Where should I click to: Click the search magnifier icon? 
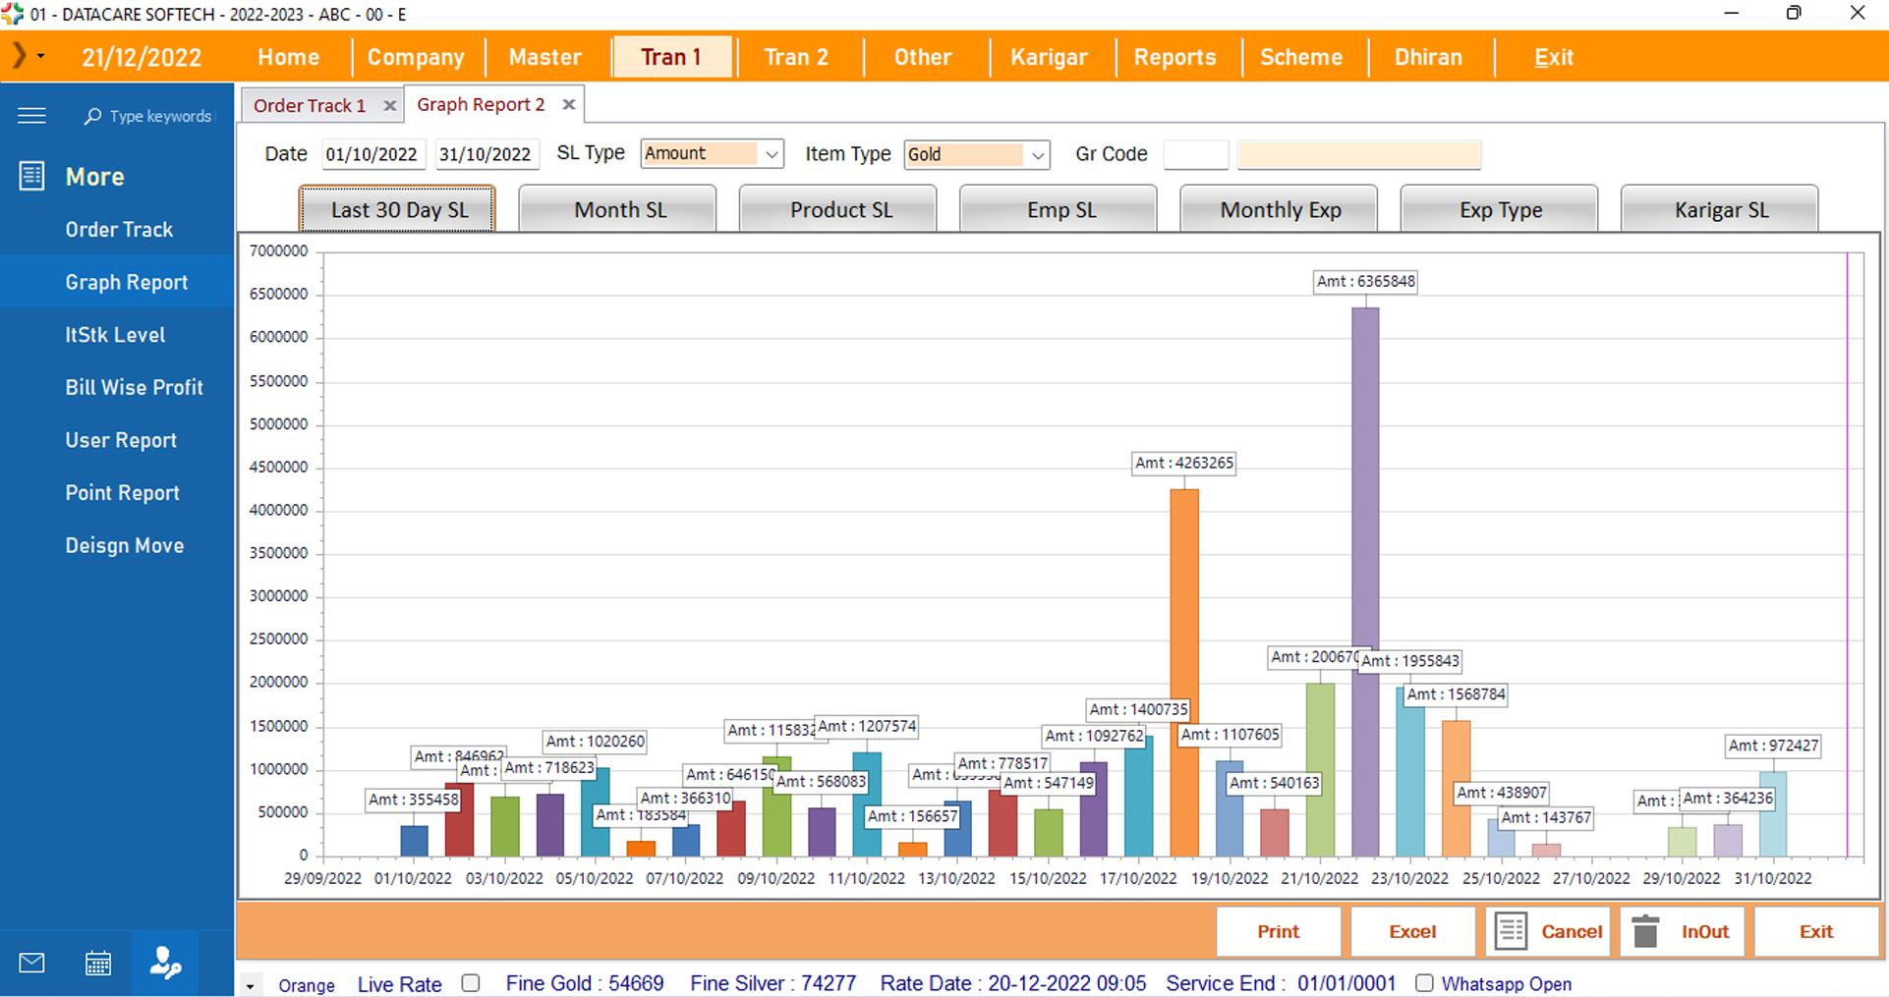coord(92,117)
